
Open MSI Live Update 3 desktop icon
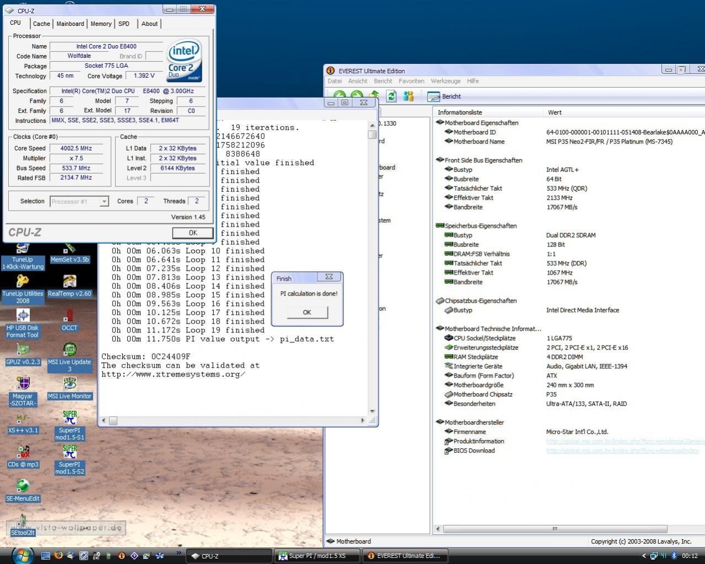pyautogui.click(x=69, y=358)
